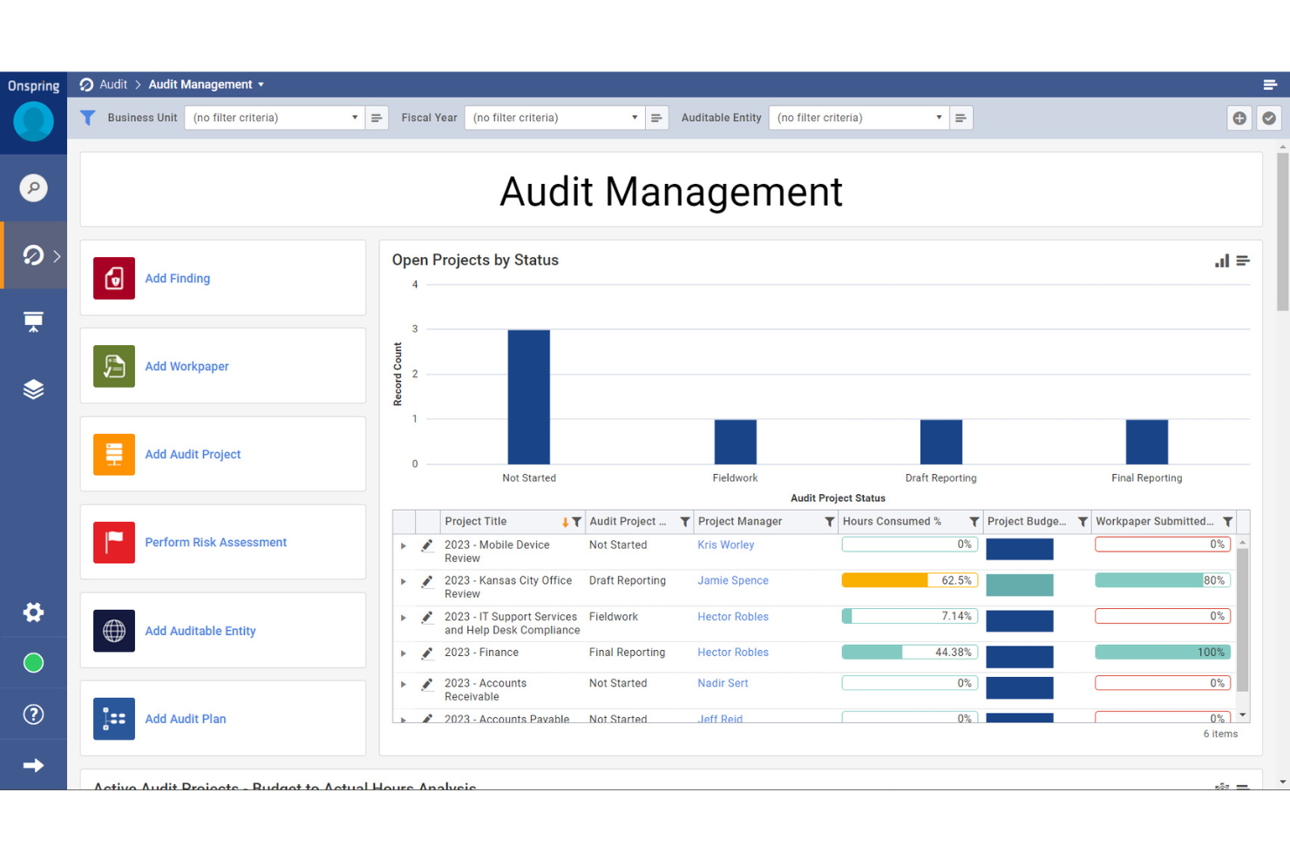Open the Fiscal Year dropdown
The image size is (1290, 860).
[x=554, y=118]
